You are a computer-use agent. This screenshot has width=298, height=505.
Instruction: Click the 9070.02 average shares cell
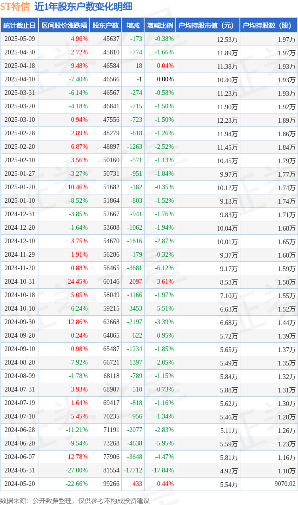285,484
